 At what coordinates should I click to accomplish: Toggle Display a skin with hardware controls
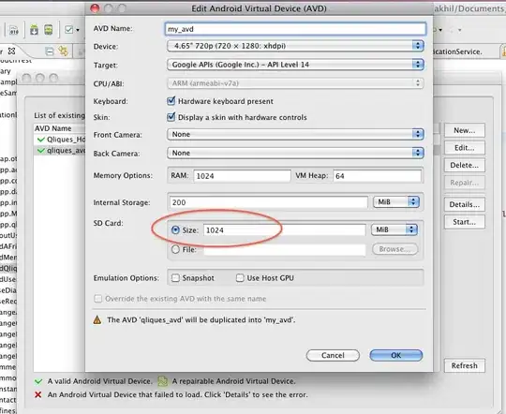(171, 117)
